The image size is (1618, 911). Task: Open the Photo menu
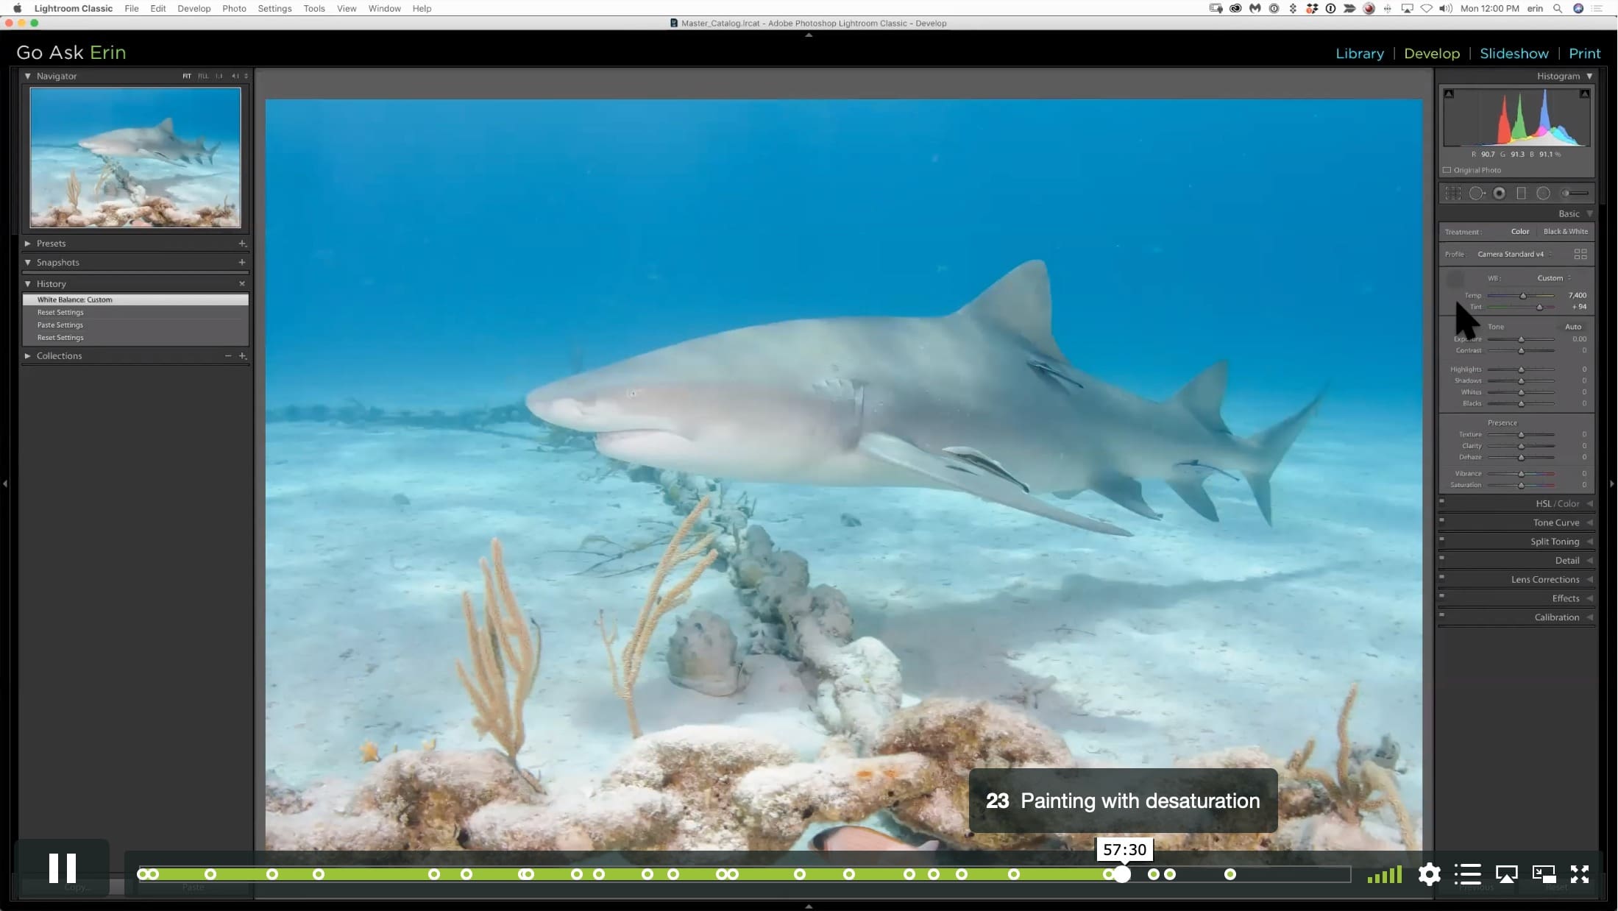(x=234, y=9)
